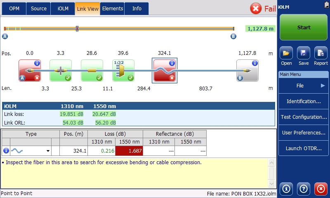This screenshot has width=330, height=198.
Task: Generate a Report with the Report icon
Action: click(321, 54)
